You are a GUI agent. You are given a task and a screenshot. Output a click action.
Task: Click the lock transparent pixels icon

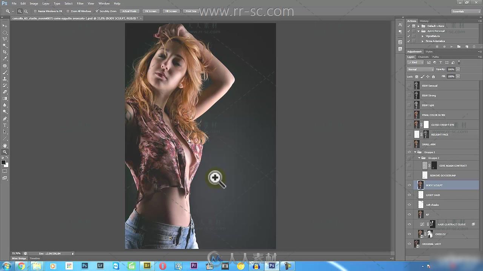417,76
